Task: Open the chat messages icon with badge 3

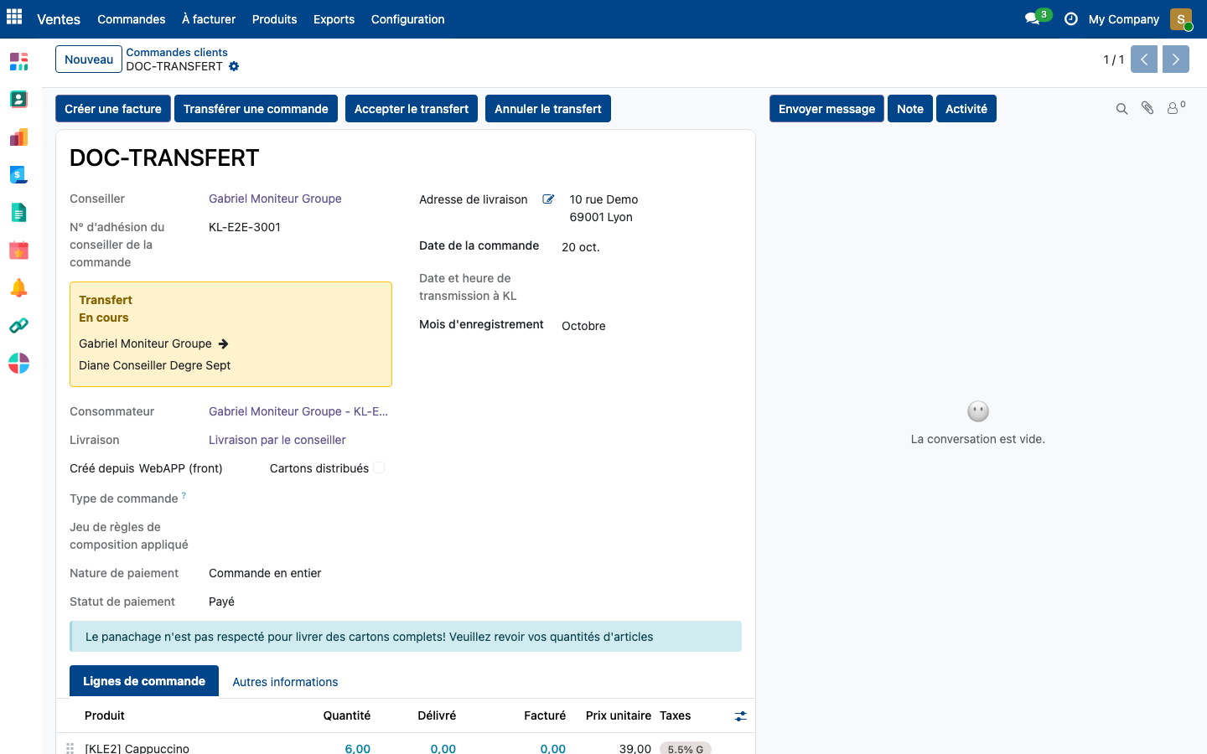Action: point(1037,18)
